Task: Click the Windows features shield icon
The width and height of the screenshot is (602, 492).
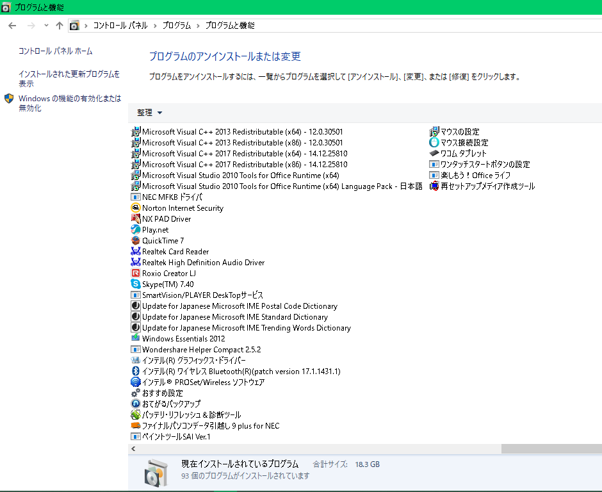Action: pyautogui.click(x=9, y=99)
